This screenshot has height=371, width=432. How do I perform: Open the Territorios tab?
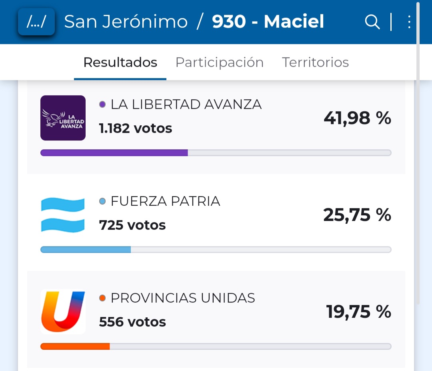click(x=315, y=62)
